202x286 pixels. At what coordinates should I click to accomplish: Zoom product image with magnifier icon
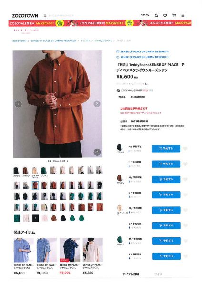click(97, 152)
